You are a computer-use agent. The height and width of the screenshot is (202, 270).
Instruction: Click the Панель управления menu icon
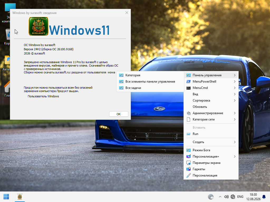point(189,75)
